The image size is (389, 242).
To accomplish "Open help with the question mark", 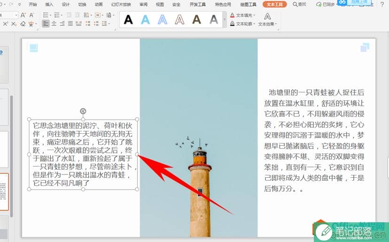I will [382, 4].
